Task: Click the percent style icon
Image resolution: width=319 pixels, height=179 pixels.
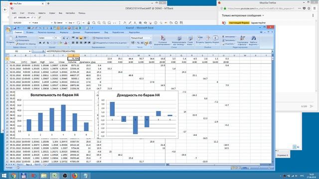Action: (x=139, y=43)
